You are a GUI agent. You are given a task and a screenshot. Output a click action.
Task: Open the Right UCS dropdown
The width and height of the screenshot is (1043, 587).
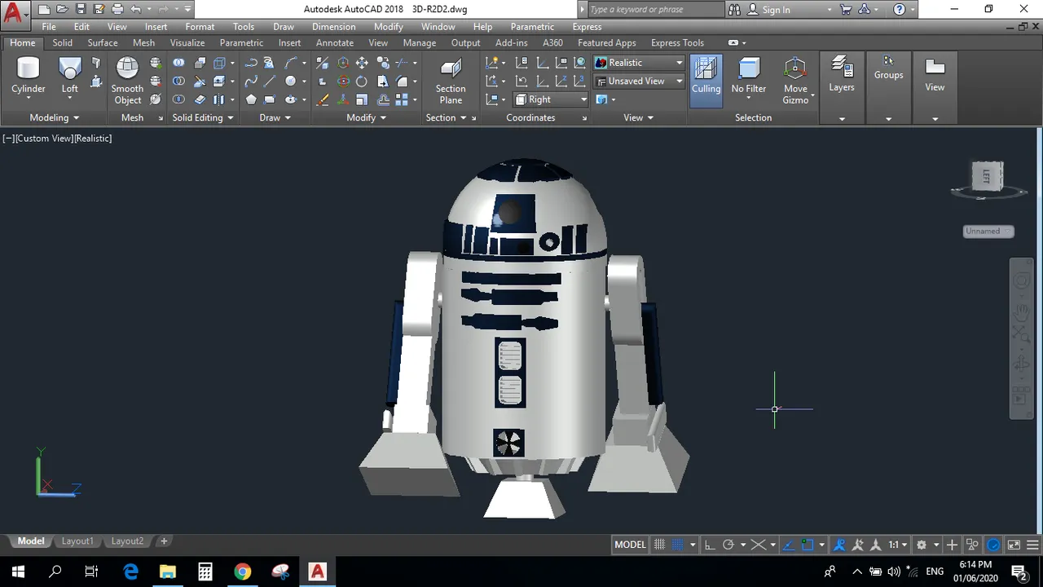[x=551, y=99]
